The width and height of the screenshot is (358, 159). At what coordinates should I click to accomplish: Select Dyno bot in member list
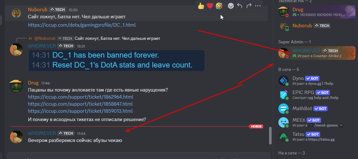[x=317, y=81]
